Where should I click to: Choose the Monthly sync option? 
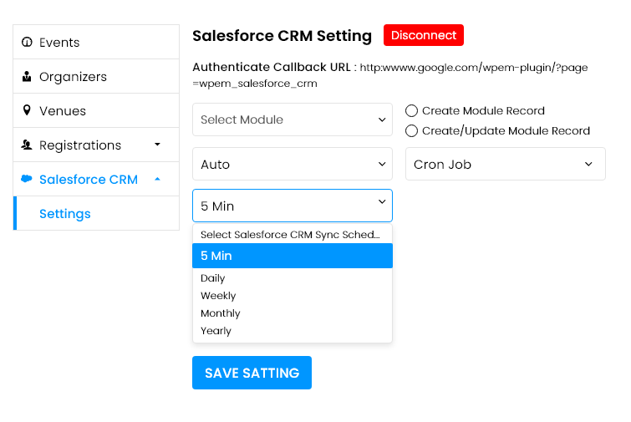point(293,313)
